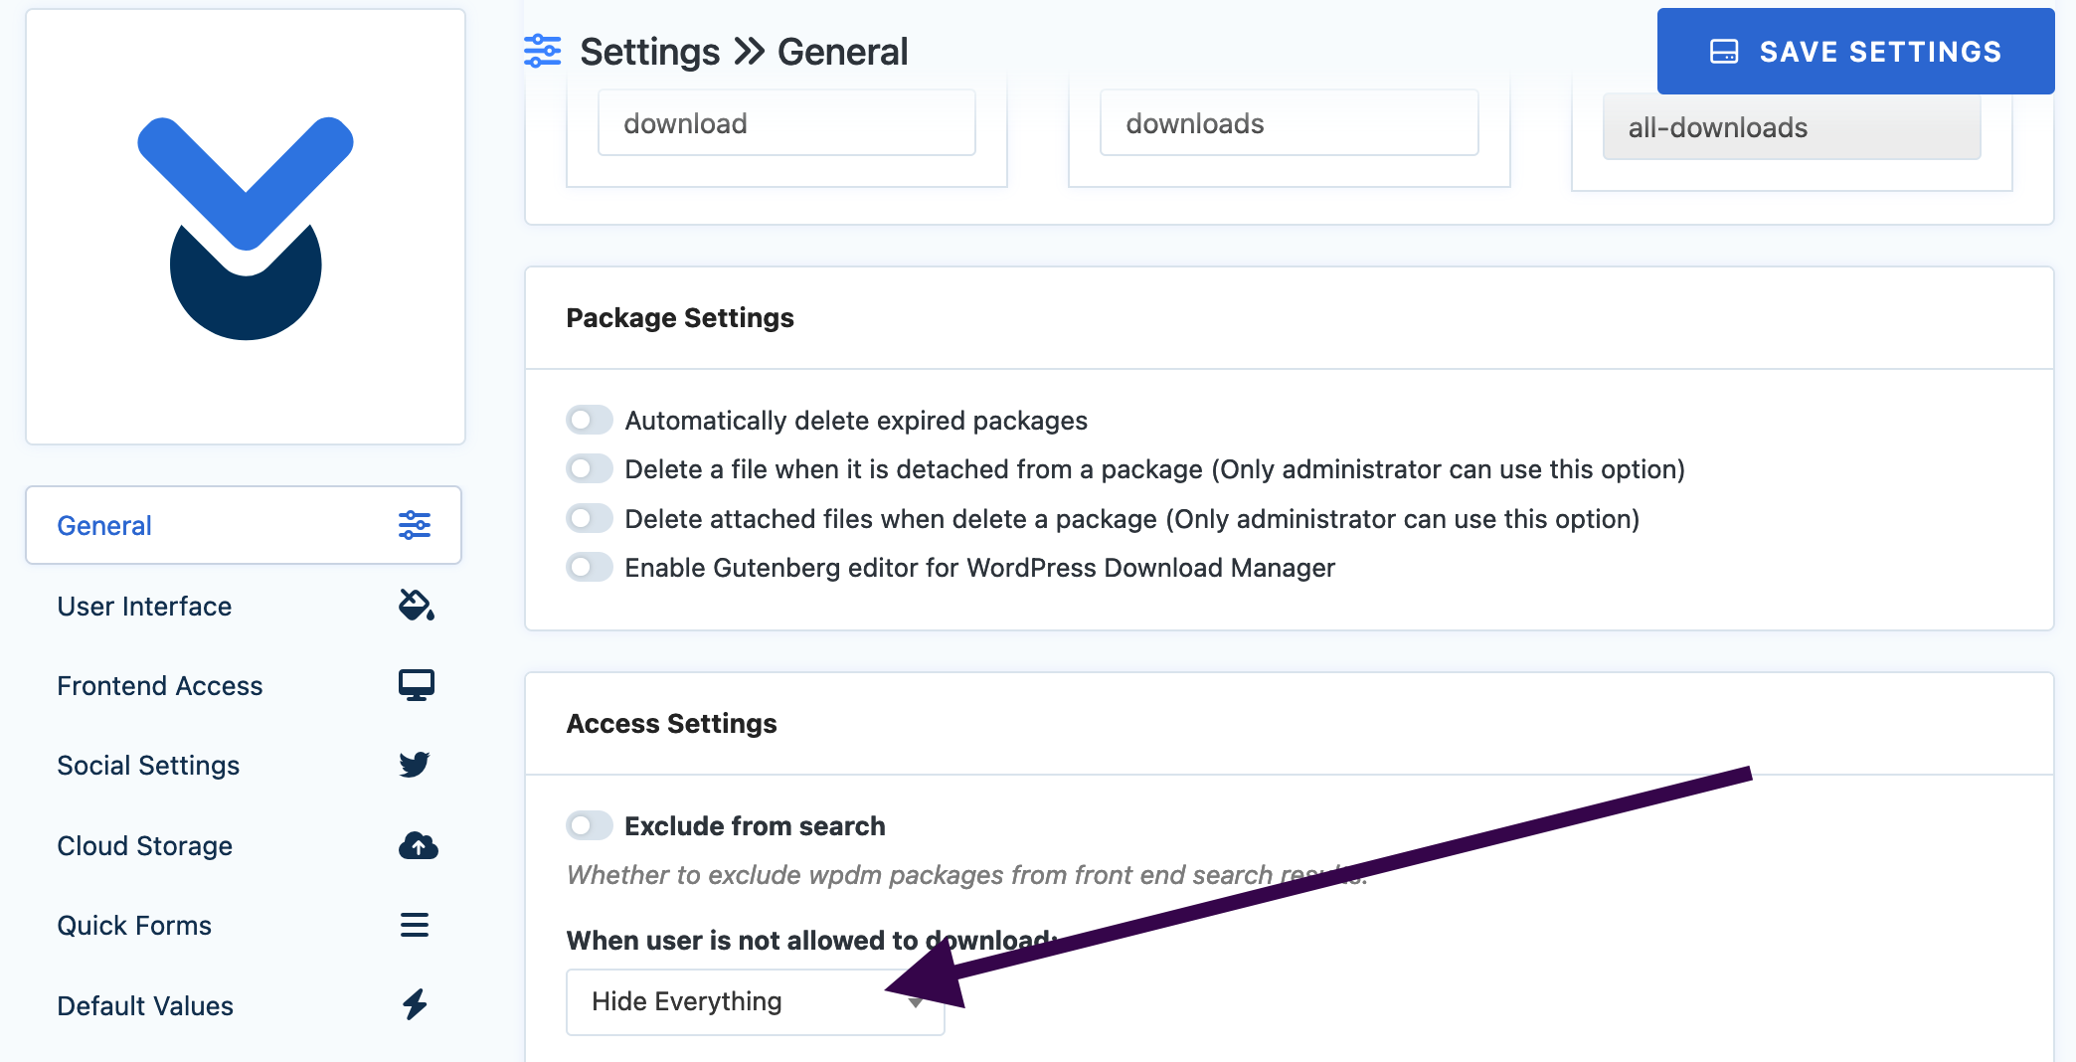
Task: Enable Delete a file when detached switch
Action: (590, 469)
